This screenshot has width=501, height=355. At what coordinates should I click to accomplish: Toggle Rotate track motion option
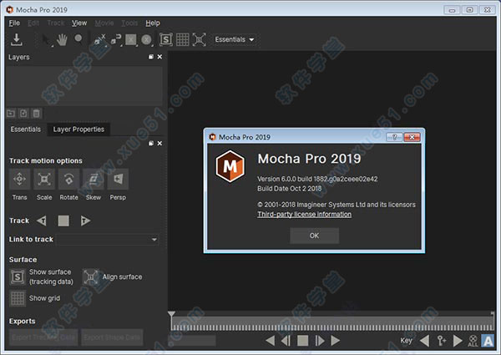68,179
